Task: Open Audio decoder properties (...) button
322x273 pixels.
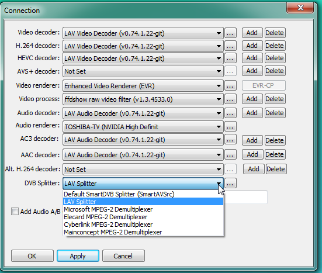Action: coord(230,113)
